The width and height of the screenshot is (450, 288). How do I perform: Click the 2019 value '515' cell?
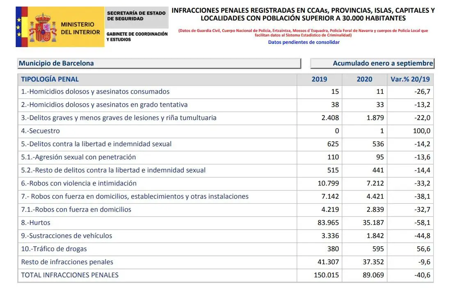(x=320, y=170)
